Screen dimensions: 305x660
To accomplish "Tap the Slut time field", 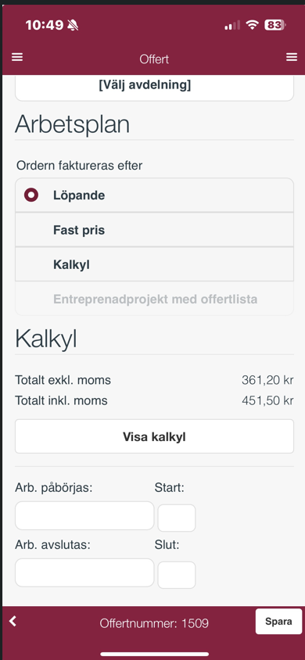I will (x=177, y=575).
